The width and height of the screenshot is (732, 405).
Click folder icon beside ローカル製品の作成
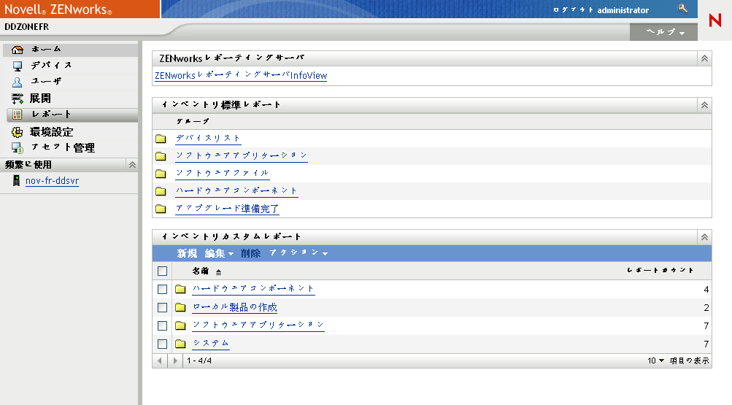click(x=180, y=307)
